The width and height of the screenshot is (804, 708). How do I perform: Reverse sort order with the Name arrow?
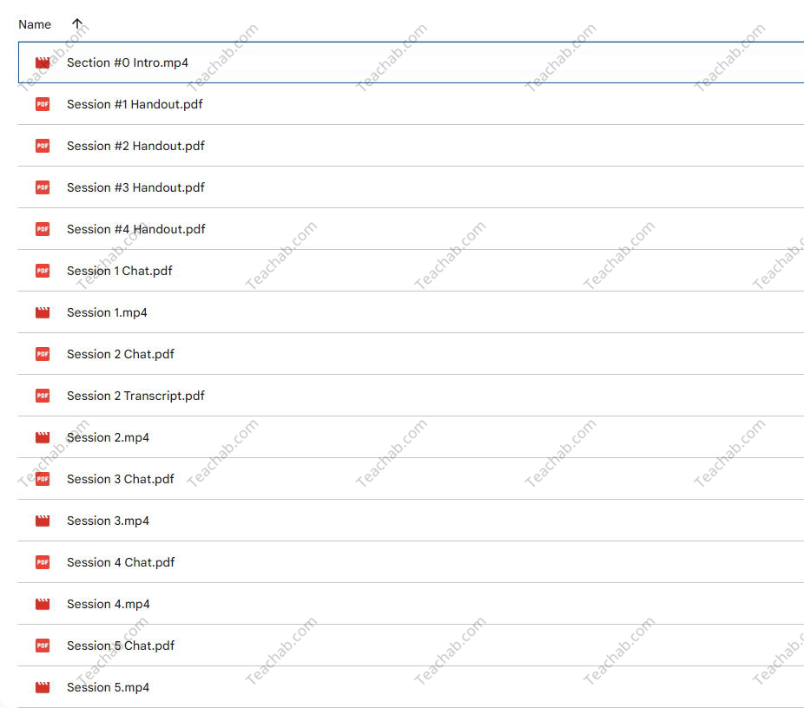click(77, 23)
